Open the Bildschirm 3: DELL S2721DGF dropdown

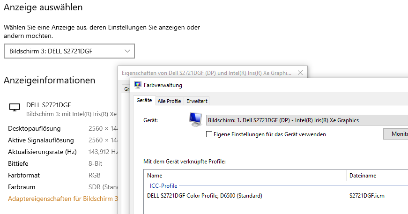pyautogui.click(x=69, y=51)
